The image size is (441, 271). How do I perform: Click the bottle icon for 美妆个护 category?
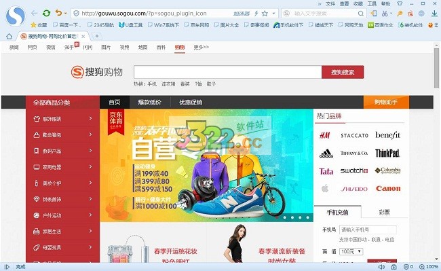36,183
